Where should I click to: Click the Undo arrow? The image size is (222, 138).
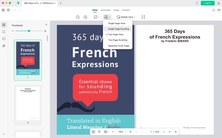tap(15, 10)
